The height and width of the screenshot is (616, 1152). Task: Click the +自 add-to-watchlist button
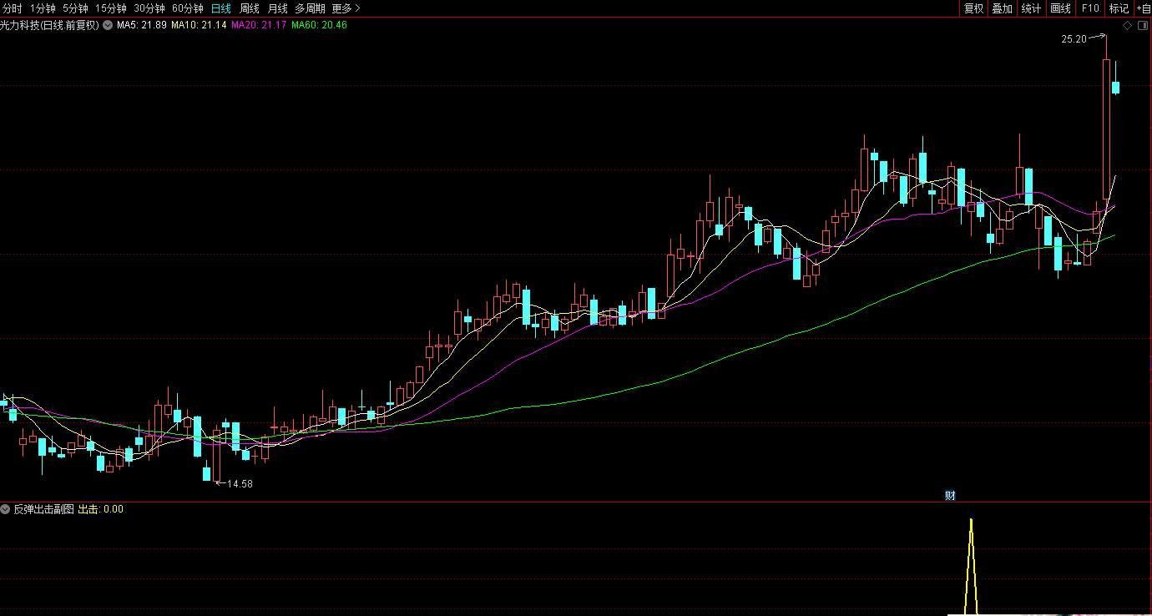tap(1143, 8)
